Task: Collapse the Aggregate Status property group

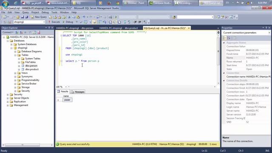Action: (x=224, y=42)
